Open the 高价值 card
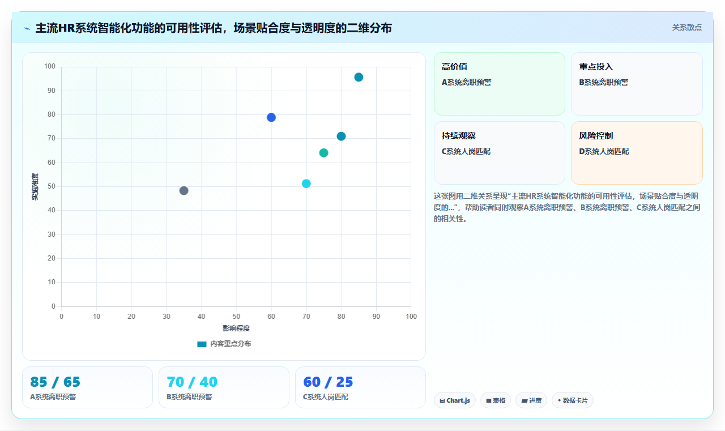The height and width of the screenshot is (431, 725). click(x=500, y=84)
